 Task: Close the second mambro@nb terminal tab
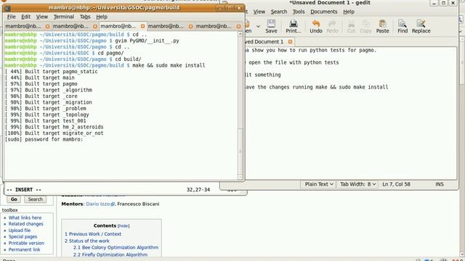[x=95, y=26]
